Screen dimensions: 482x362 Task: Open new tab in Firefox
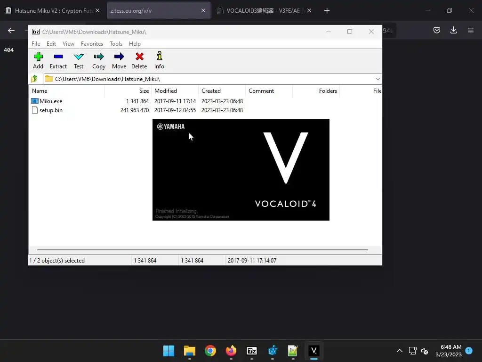[327, 11]
